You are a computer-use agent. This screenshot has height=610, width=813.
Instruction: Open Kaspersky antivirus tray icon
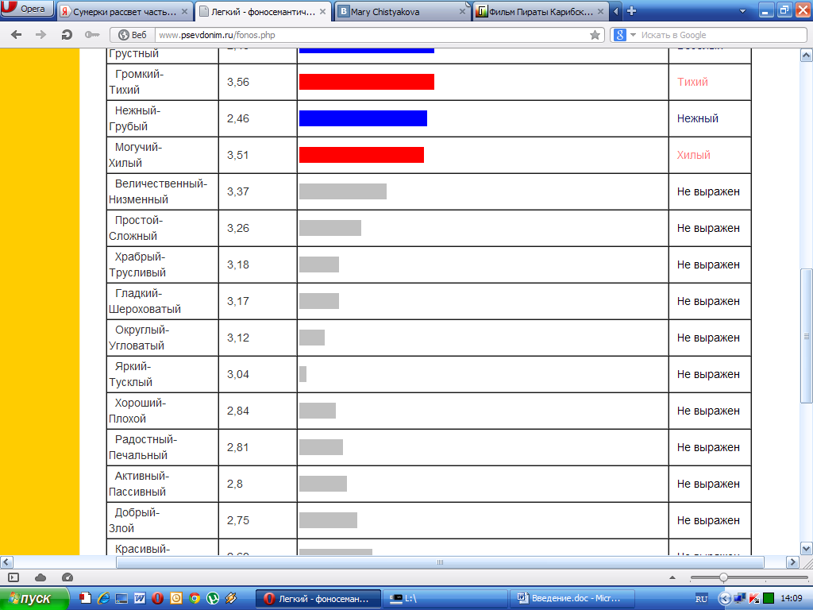pos(754,599)
